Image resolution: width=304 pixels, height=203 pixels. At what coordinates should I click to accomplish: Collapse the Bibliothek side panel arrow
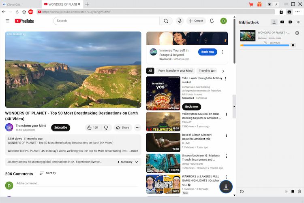pos(234,106)
